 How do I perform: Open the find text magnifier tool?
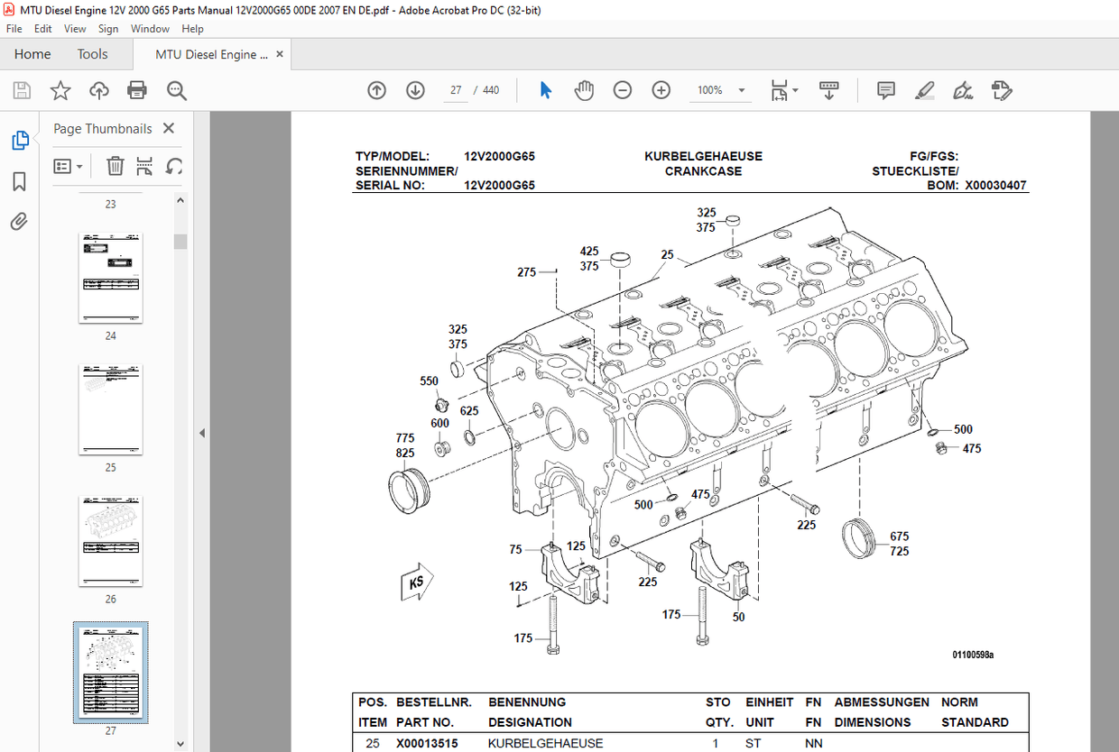[177, 90]
